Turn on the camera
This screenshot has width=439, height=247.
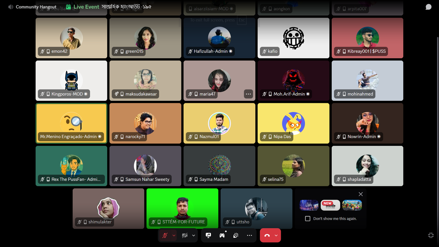coord(185,235)
